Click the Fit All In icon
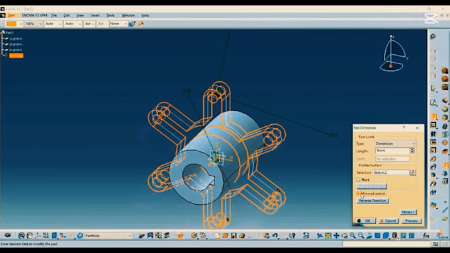The image size is (450, 253). tap(328, 236)
